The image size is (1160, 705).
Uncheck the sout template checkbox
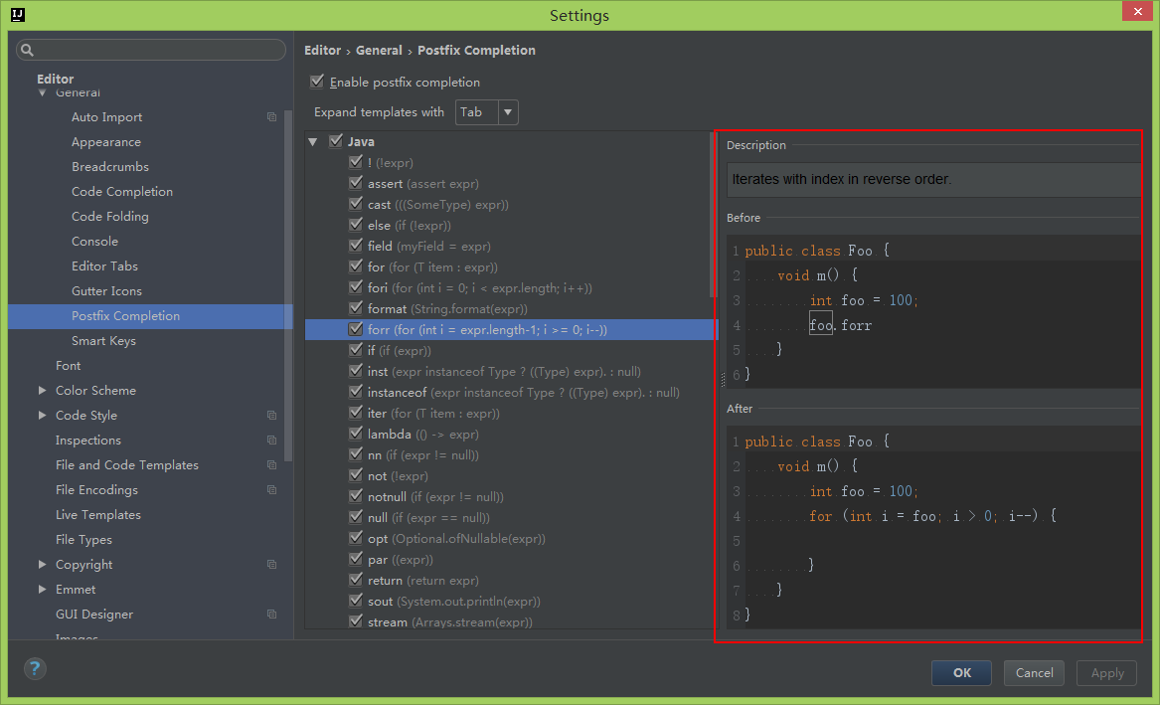pos(356,601)
